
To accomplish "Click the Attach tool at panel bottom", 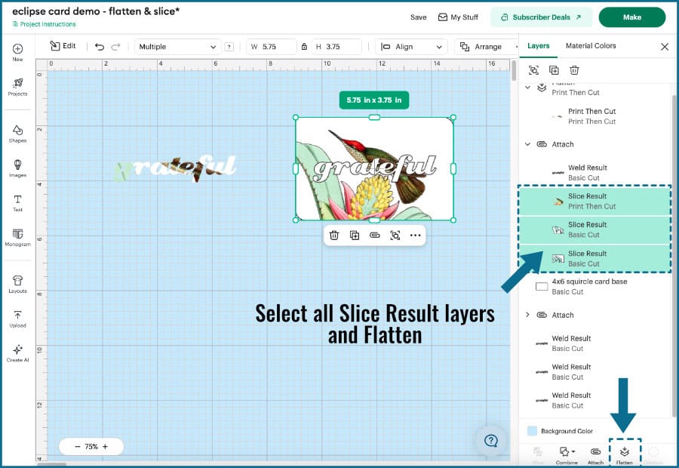I will coord(595,455).
